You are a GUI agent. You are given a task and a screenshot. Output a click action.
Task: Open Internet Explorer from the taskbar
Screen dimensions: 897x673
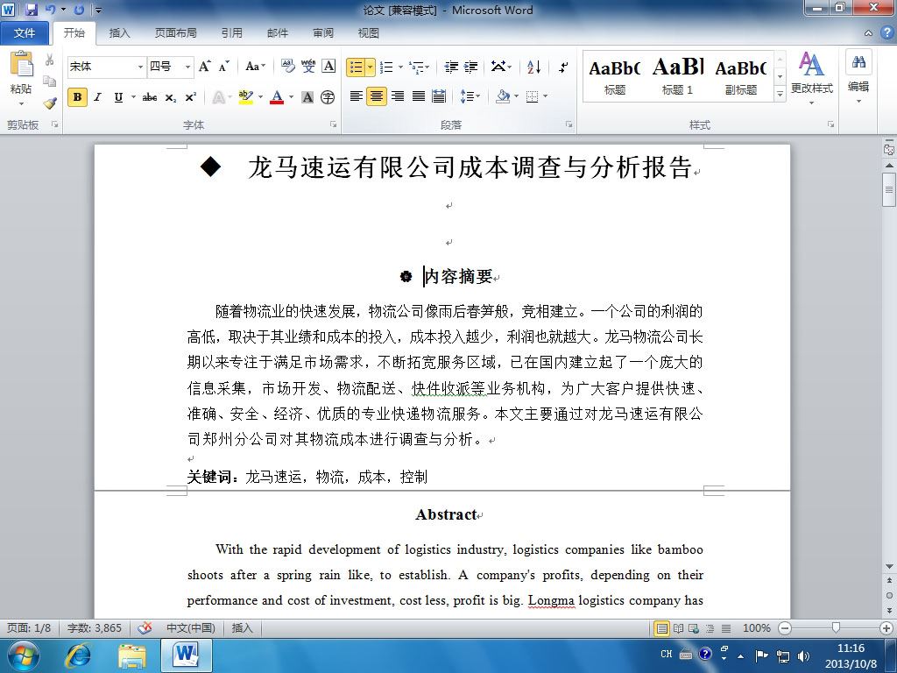(78, 655)
